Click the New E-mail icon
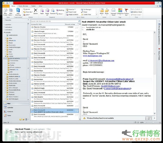163x143 pixels. tap(5, 12)
